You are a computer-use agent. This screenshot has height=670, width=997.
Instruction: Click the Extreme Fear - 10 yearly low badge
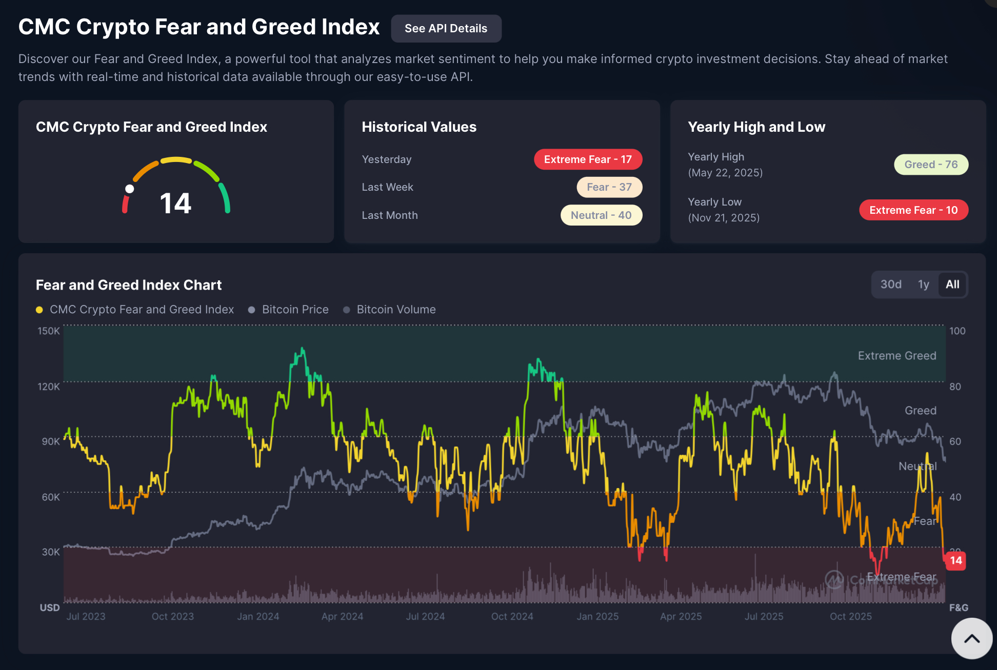(x=913, y=210)
